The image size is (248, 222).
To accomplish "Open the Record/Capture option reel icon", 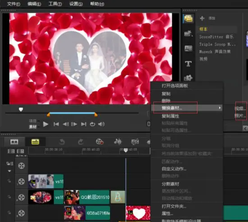I will [100, 142].
